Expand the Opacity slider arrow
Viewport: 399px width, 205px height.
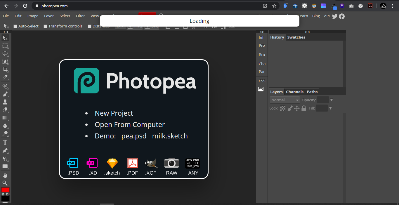(331, 100)
